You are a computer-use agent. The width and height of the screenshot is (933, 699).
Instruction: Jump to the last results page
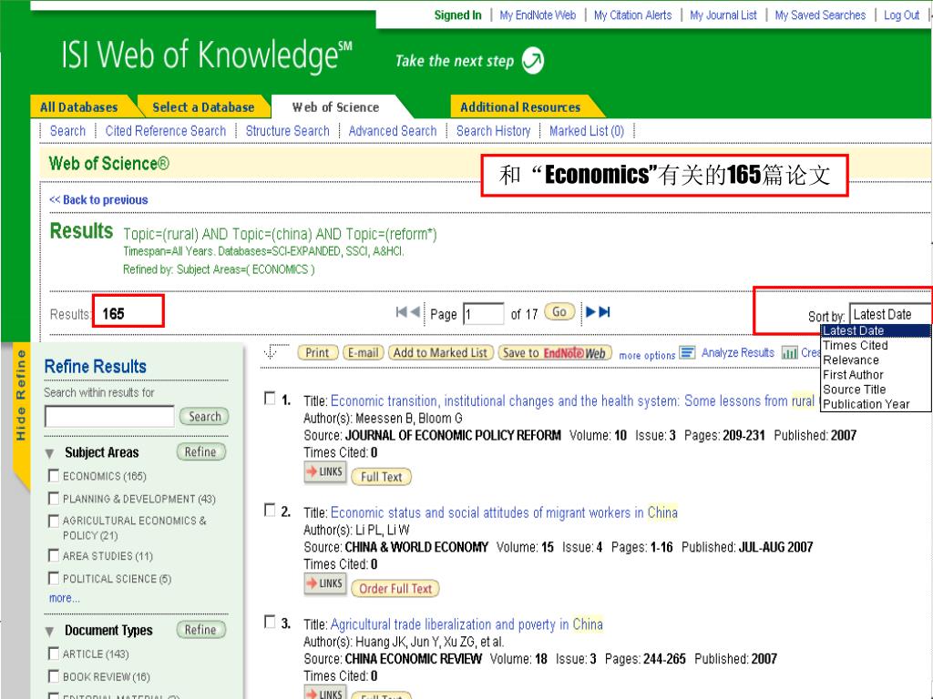coord(604,312)
